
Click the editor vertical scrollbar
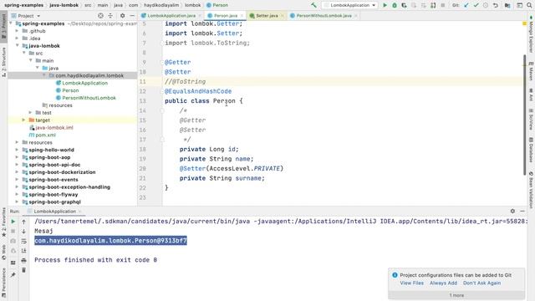point(524,115)
